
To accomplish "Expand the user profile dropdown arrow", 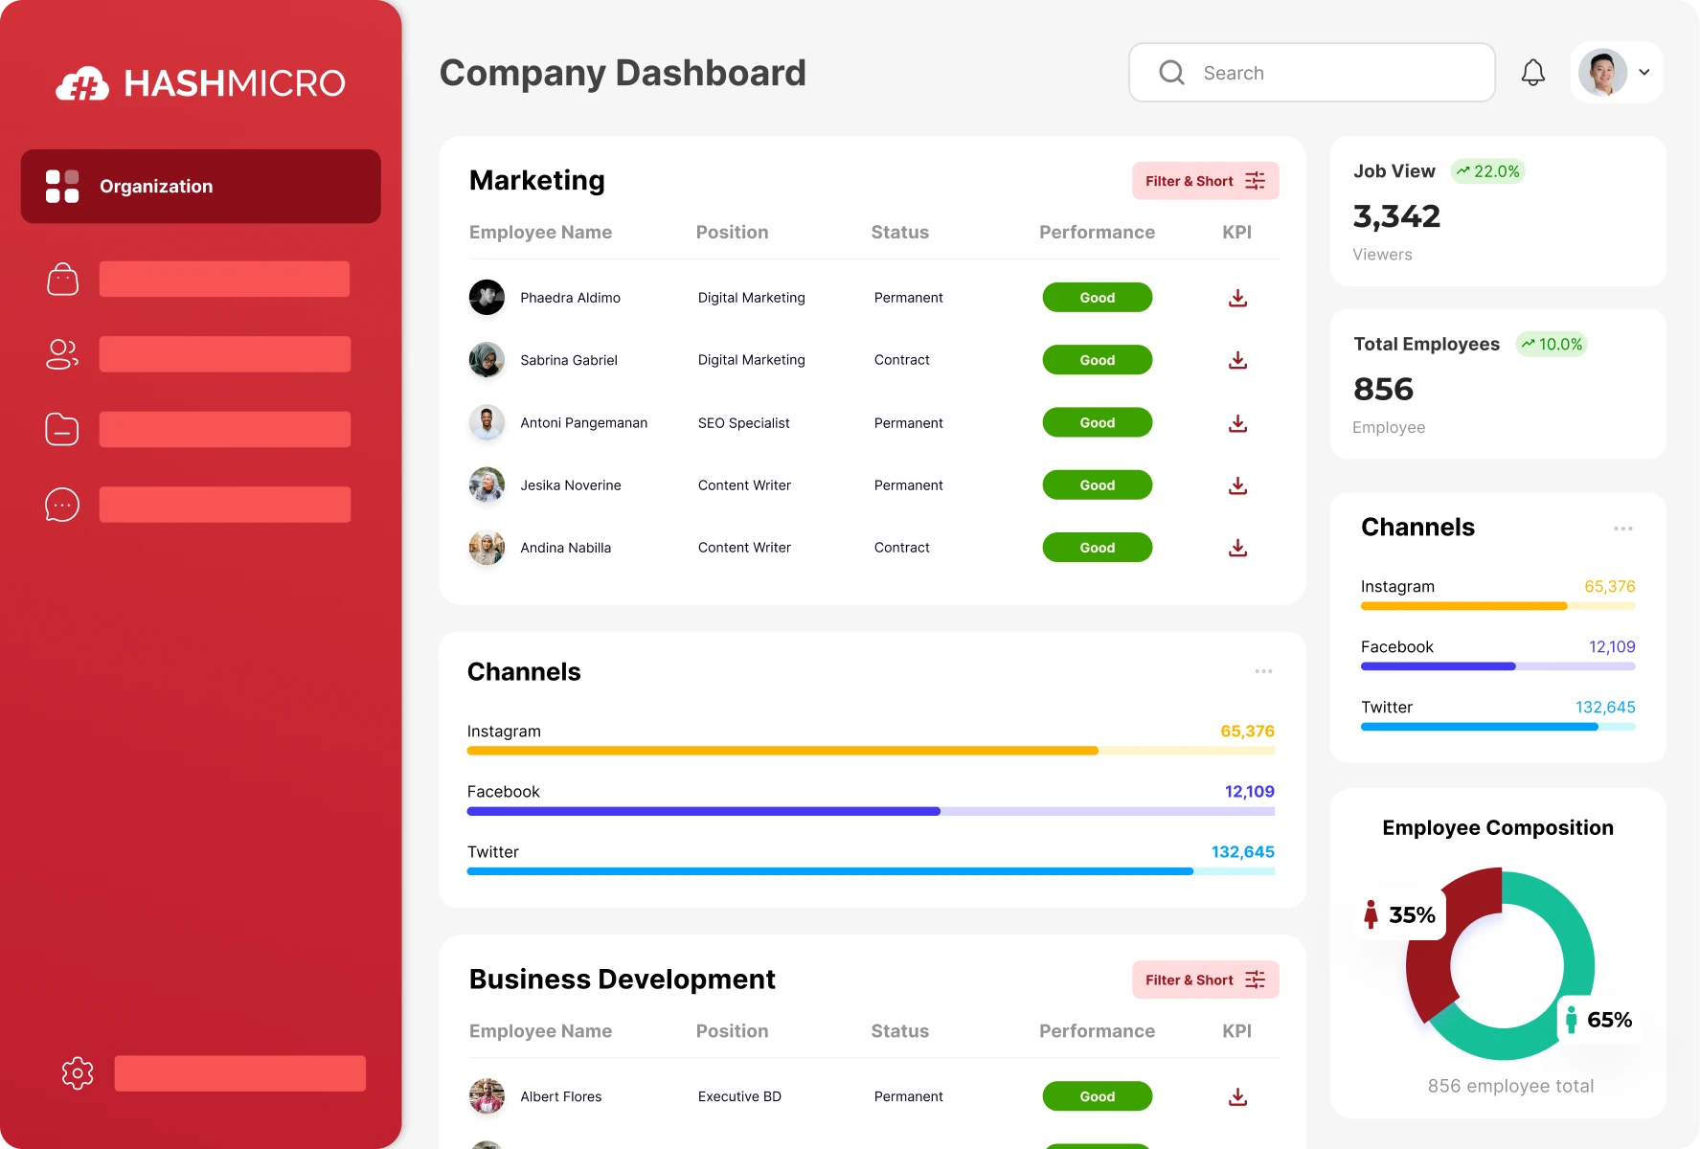I will coord(1644,72).
